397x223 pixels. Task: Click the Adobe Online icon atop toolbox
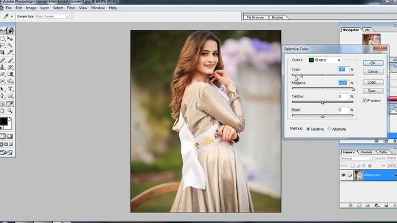click(7, 30)
